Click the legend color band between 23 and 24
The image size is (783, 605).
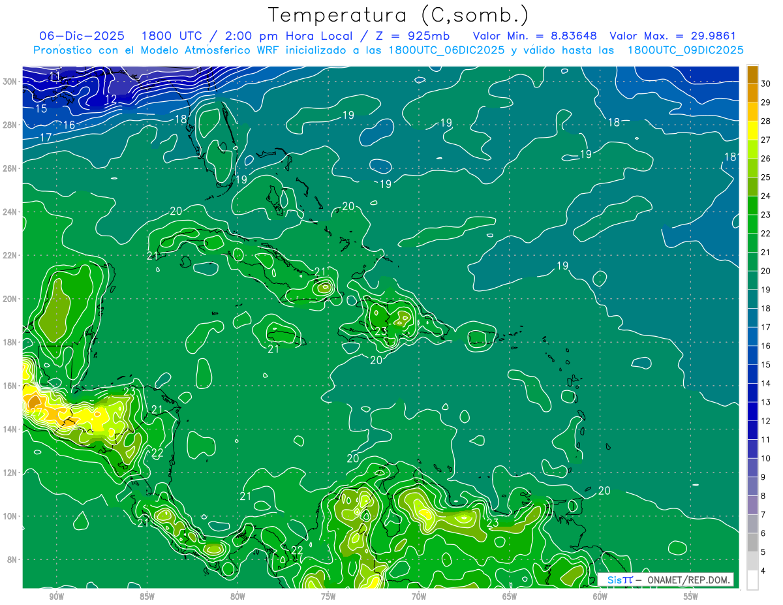click(752, 206)
